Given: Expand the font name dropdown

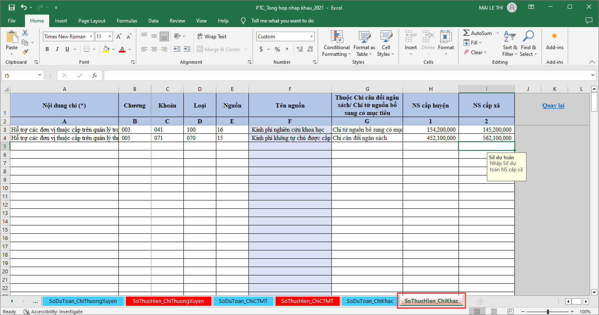Looking at the screenshot, I should (91, 37).
